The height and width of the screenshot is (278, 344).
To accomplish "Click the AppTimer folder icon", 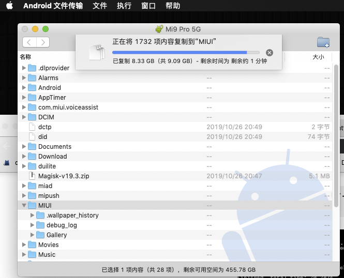I will [32, 97].
